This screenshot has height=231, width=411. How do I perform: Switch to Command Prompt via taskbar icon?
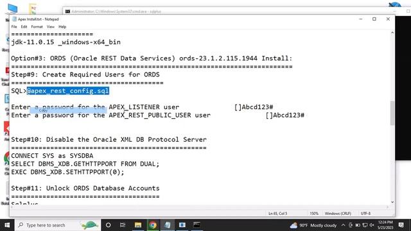197,225
